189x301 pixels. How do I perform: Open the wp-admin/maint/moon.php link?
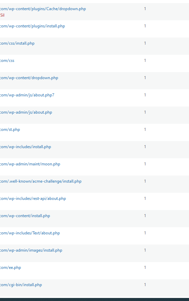(30, 164)
